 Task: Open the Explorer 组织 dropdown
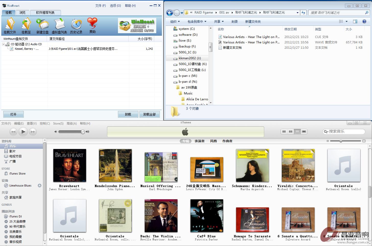175,22
